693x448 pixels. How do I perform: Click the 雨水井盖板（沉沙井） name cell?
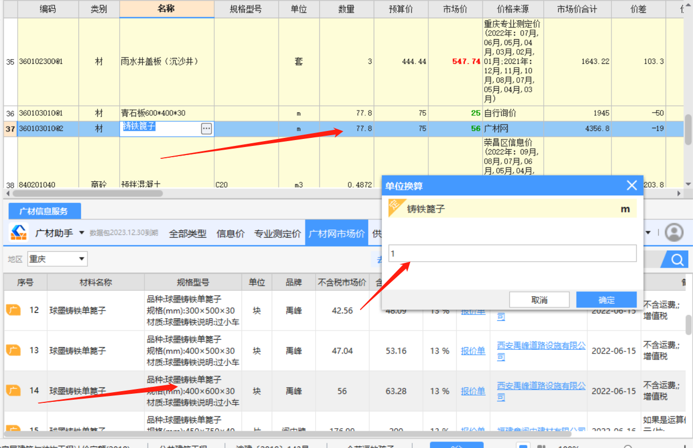166,62
